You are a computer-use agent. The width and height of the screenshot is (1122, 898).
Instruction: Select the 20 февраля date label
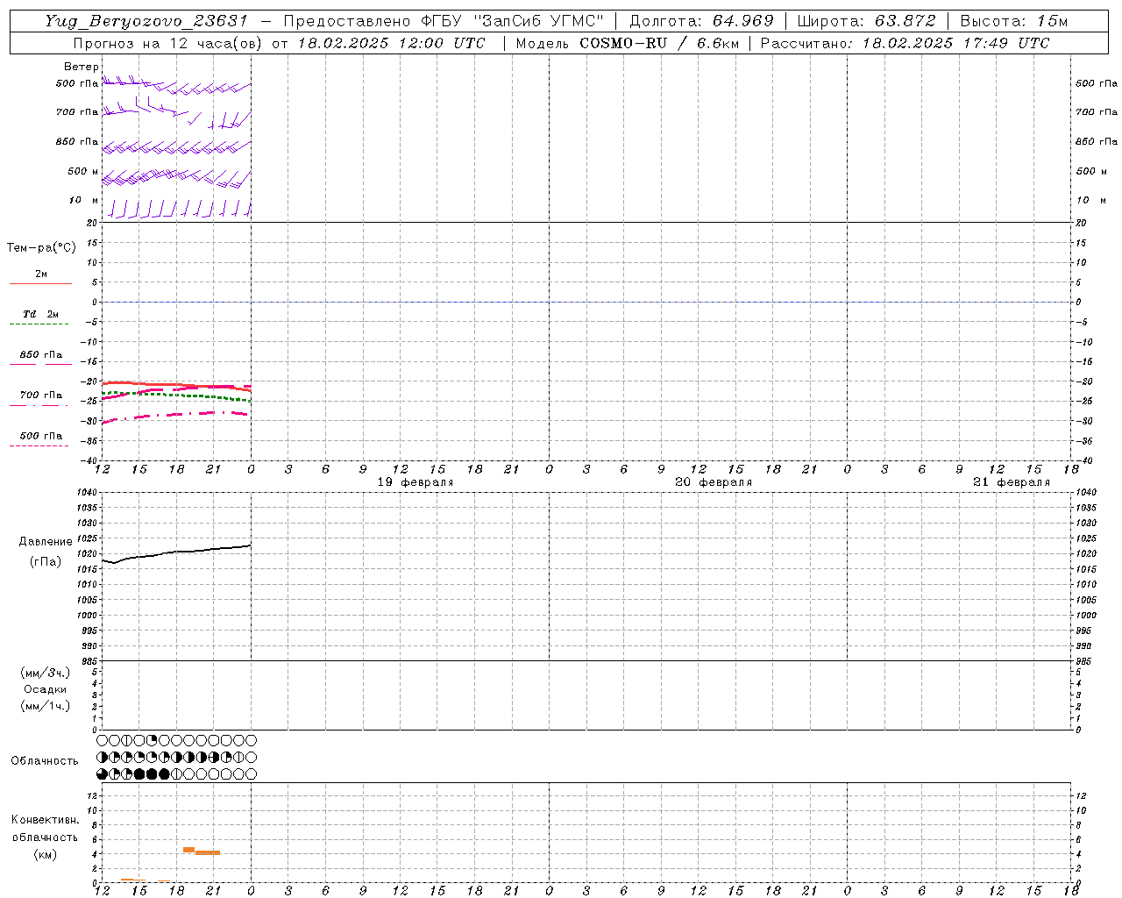714,482
